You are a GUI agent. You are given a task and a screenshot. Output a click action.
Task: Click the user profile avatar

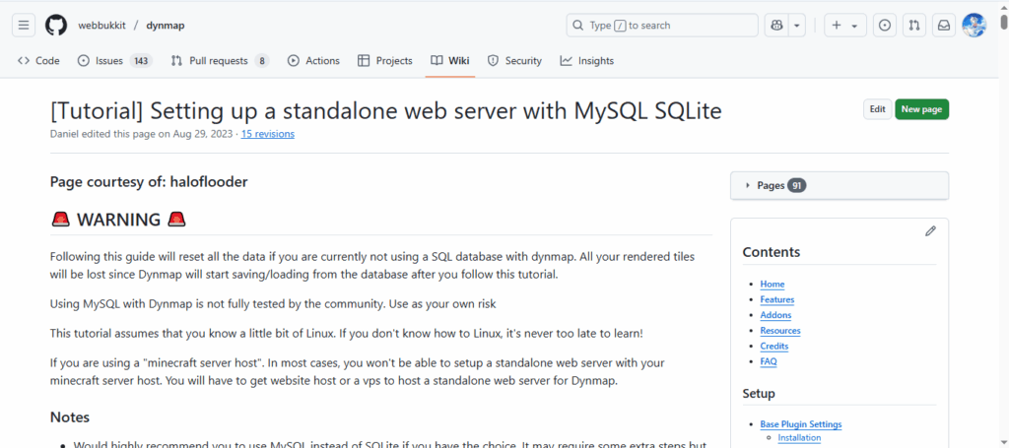click(x=974, y=25)
